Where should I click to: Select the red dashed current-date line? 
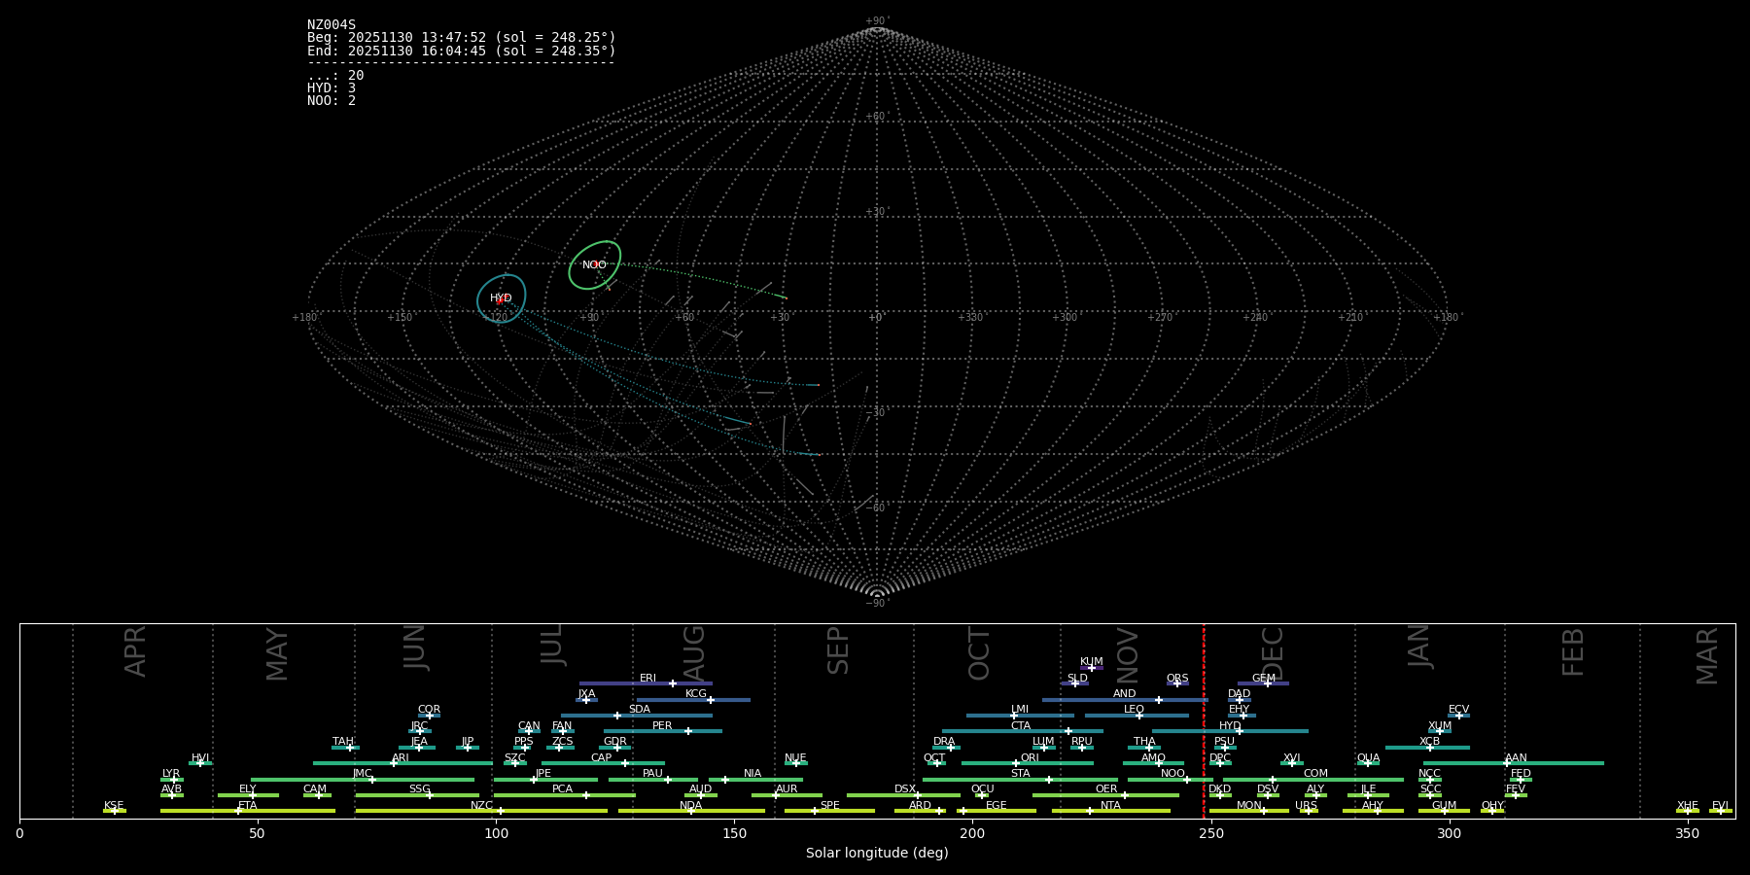(1204, 721)
